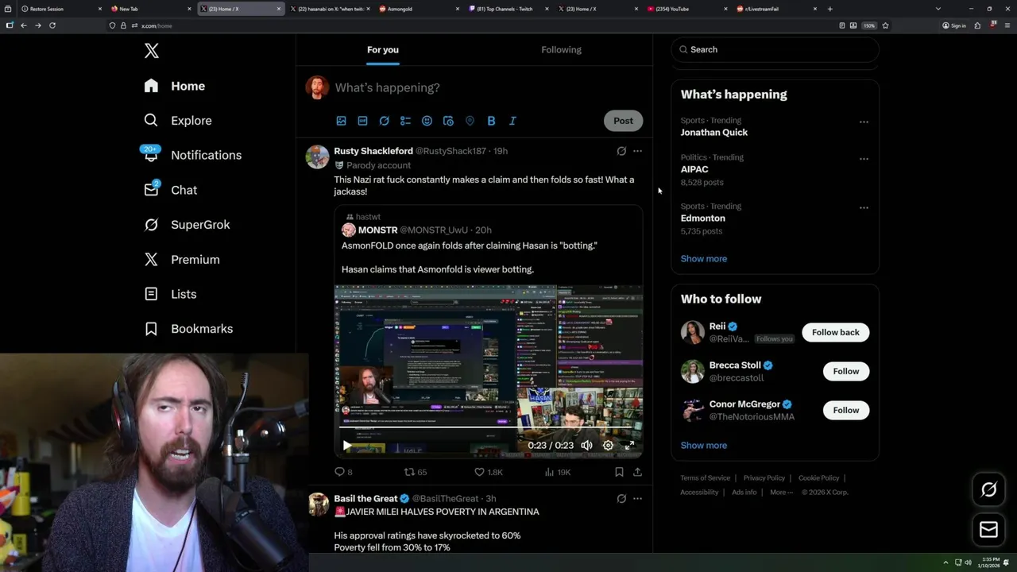Open Jonathan Quick trending topic

(714, 133)
